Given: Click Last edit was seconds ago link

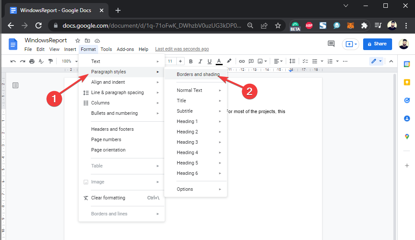Looking at the screenshot, I should (x=182, y=49).
